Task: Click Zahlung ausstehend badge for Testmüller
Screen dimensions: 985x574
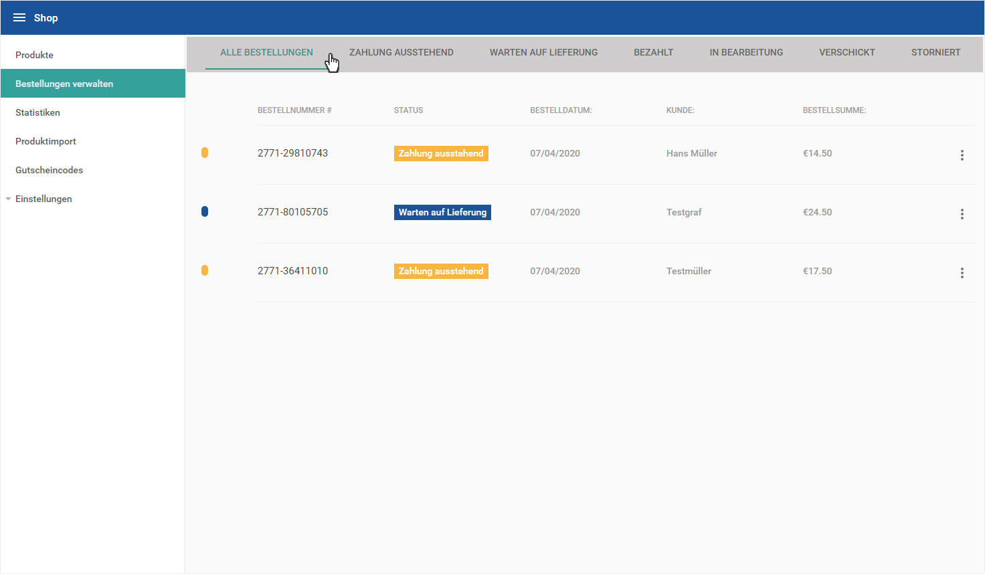Action: tap(441, 271)
